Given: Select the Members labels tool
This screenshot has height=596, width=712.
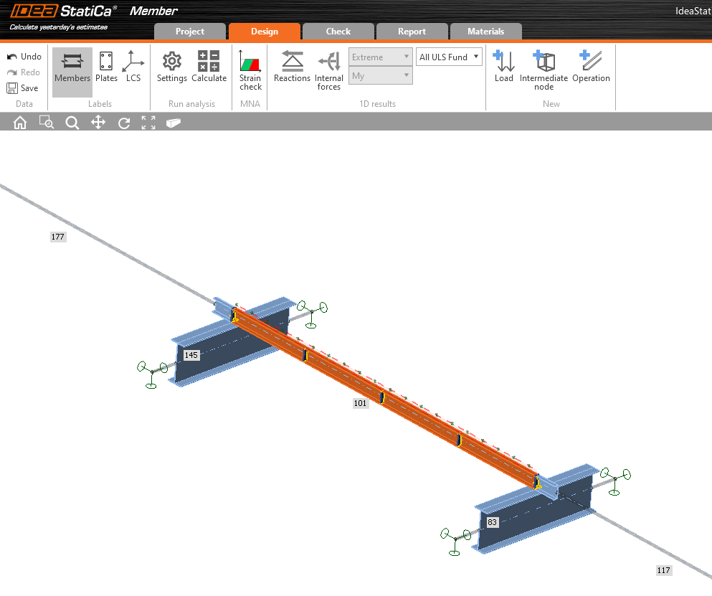Looking at the screenshot, I should pyautogui.click(x=72, y=69).
